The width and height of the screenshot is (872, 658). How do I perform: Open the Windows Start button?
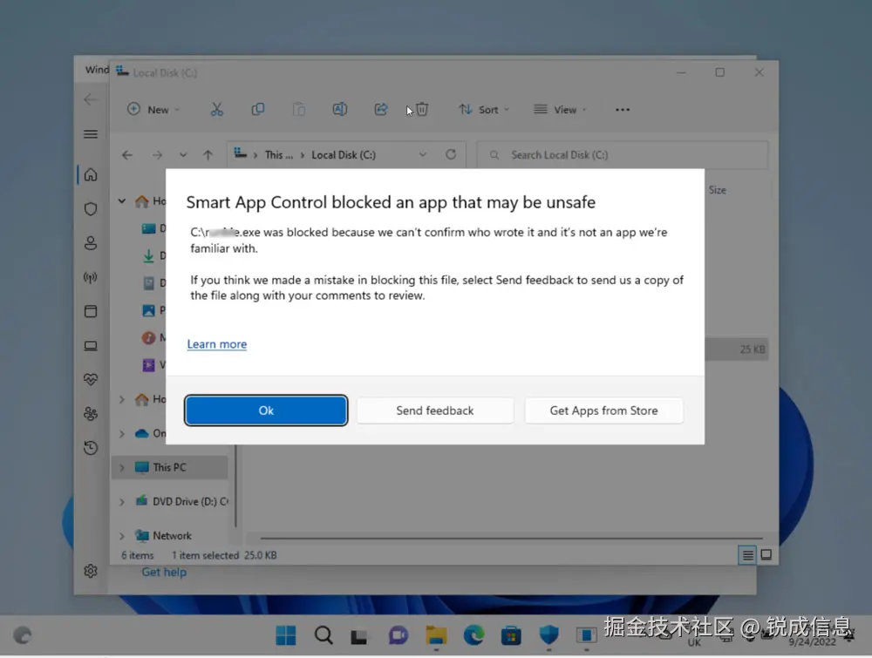pos(286,635)
